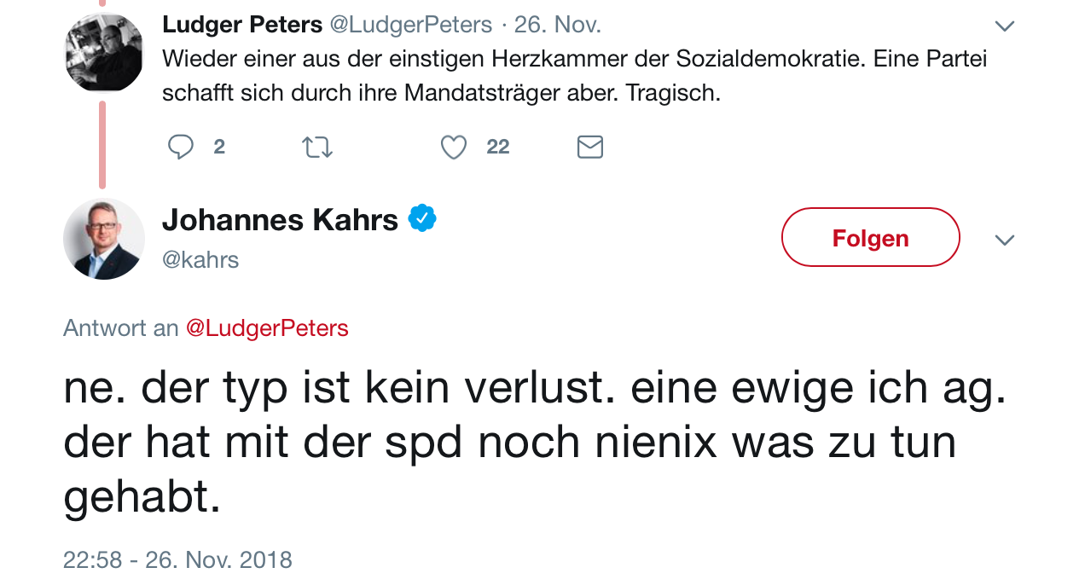Click the like count 22
The height and width of the screenshot is (585, 1085).
pos(498,148)
